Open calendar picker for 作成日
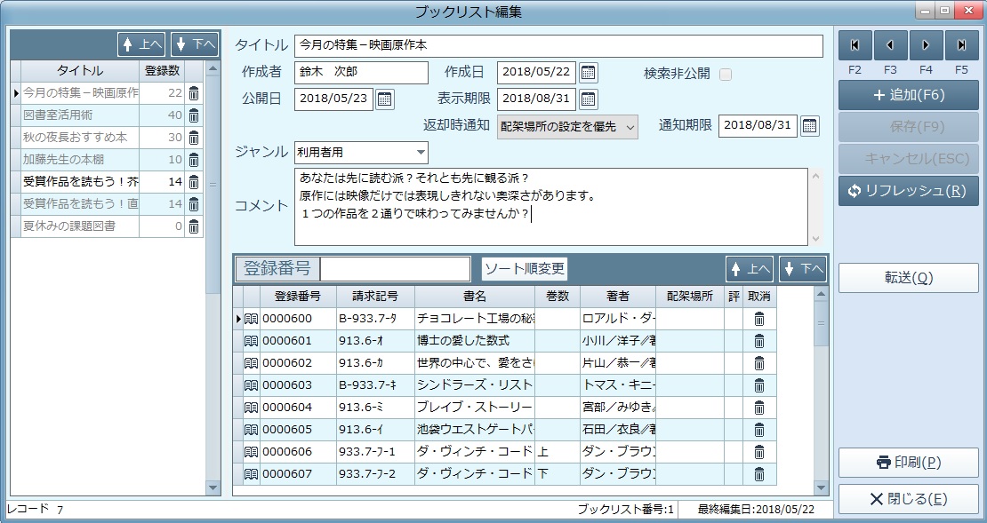This screenshot has width=987, height=523. (x=588, y=72)
